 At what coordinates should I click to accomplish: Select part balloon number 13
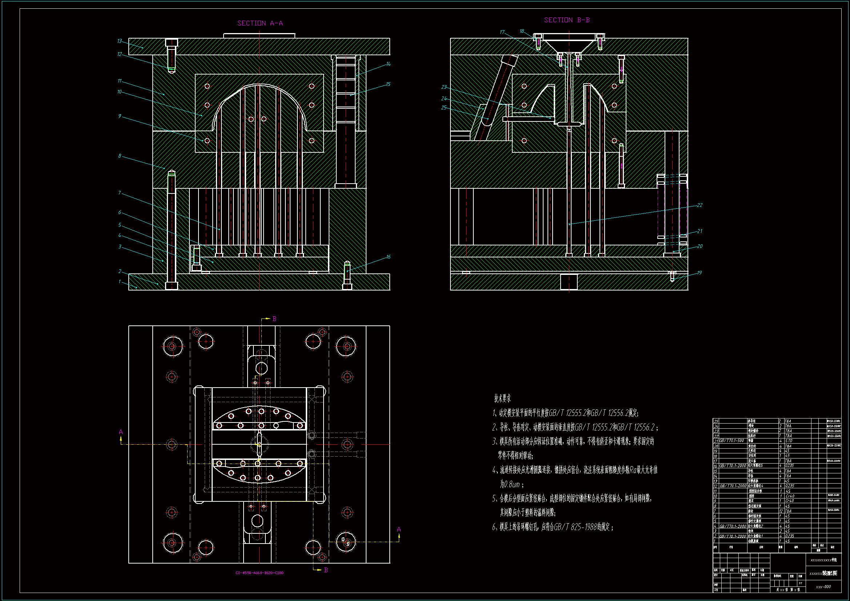click(119, 41)
